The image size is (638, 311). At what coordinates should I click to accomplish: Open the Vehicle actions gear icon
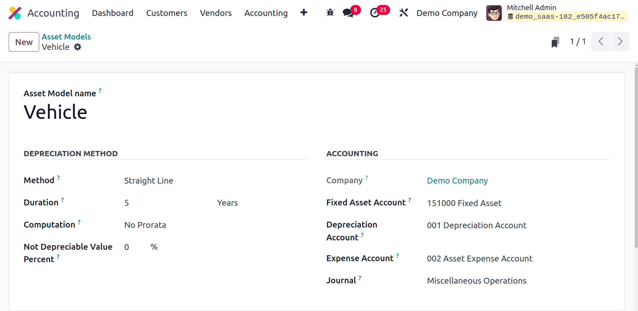78,47
